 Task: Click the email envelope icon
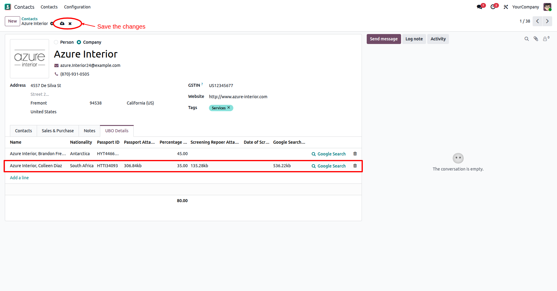pyautogui.click(x=56, y=65)
